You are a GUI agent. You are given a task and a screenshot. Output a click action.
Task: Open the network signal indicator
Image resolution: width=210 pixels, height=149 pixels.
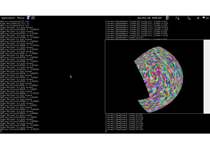pyautogui.click(x=198, y=18)
